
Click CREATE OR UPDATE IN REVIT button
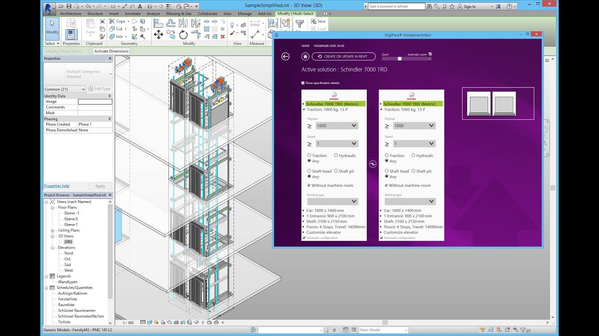tap(343, 56)
